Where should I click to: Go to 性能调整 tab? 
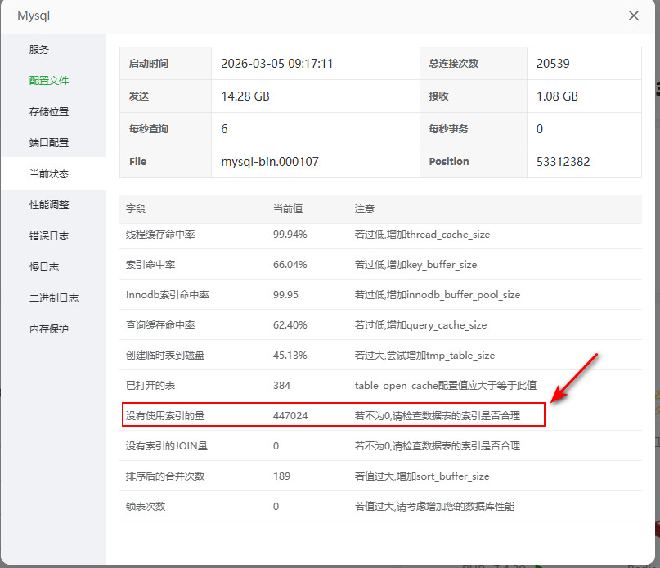click(49, 204)
